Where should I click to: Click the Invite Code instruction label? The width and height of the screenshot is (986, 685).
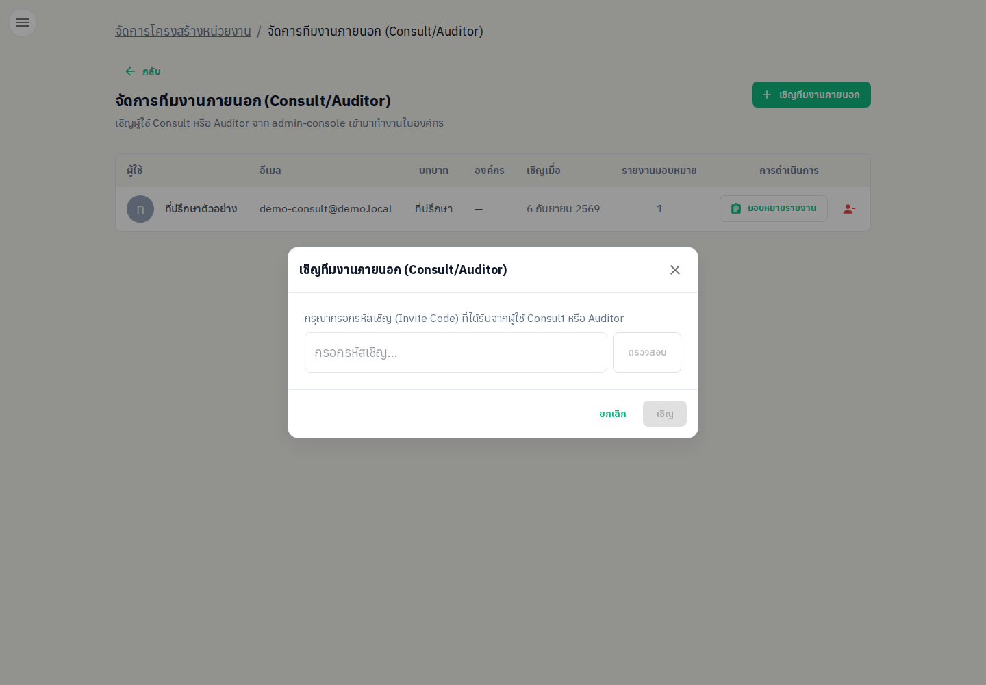[464, 319]
